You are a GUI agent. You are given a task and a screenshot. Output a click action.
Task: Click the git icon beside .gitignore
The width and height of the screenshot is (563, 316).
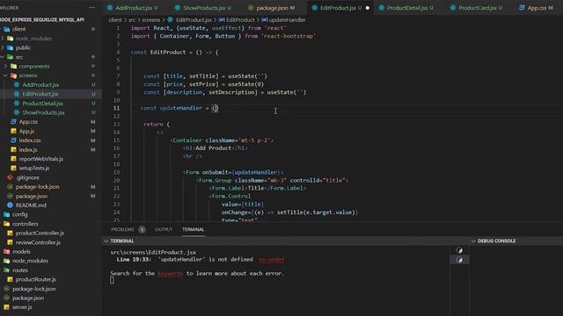[10, 177]
